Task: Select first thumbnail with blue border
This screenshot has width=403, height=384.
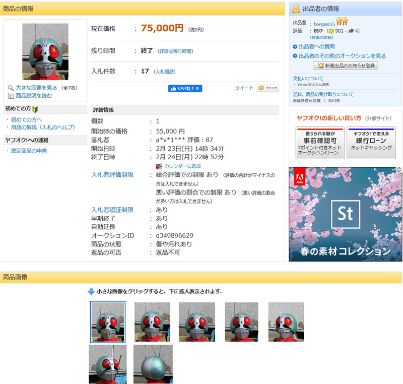Action: coord(108,322)
